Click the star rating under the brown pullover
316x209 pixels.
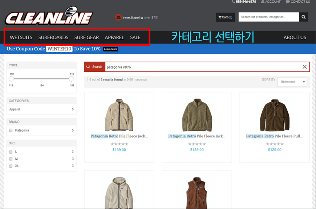point(275,144)
